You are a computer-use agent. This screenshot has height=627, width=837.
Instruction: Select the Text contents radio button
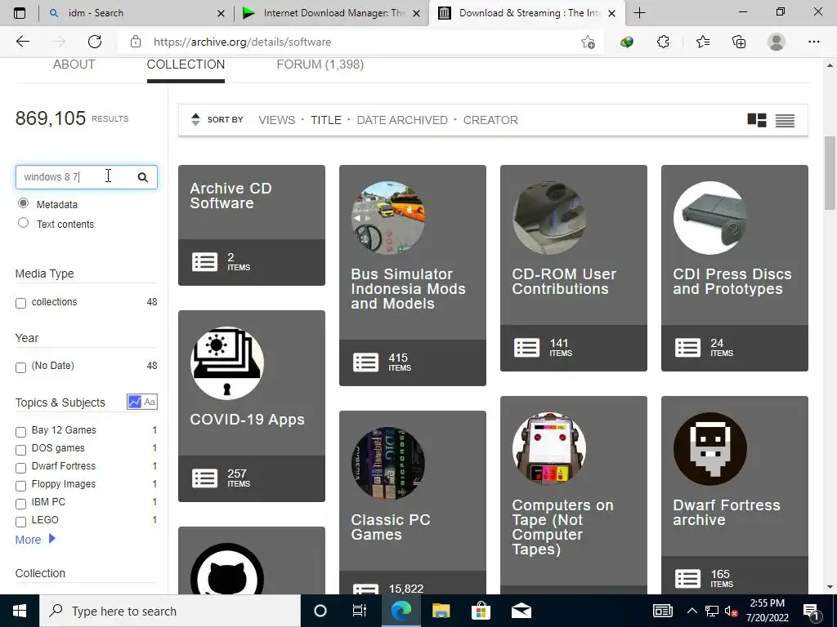[x=23, y=223]
